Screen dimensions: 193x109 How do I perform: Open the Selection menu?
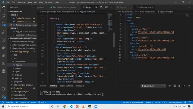pyautogui.click(x=21, y=2)
